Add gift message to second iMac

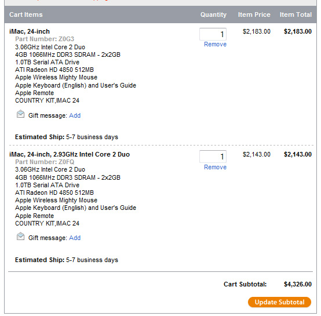point(75,238)
